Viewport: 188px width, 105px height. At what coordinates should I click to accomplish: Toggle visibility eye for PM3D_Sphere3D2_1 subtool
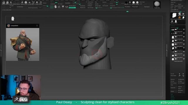pyautogui.click(x=184, y=44)
